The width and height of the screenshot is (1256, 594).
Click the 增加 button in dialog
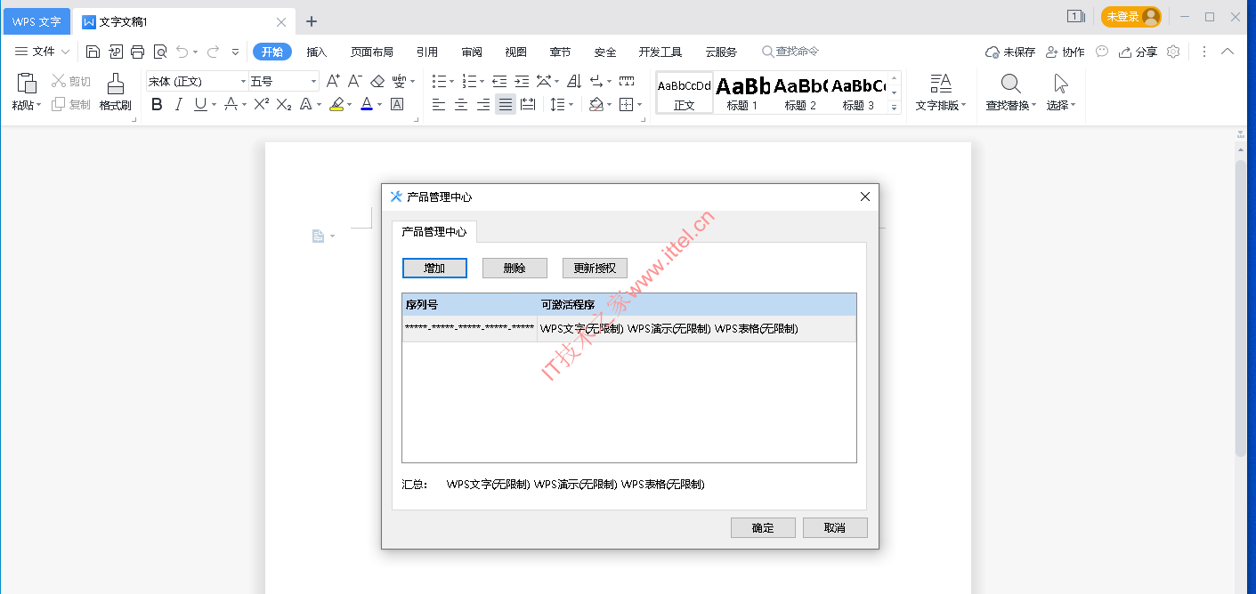tap(434, 268)
